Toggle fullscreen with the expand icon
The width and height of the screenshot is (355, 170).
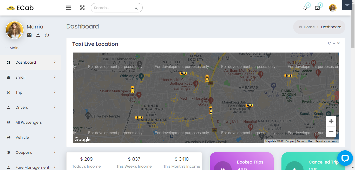(82, 8)
